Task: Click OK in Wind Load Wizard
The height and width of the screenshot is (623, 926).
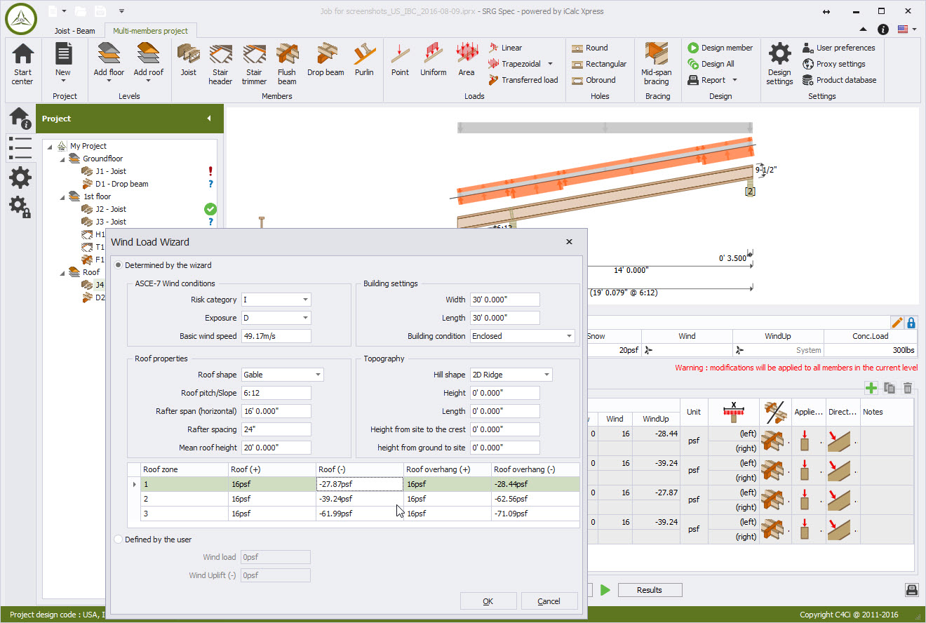Action: tap(488, 601)
